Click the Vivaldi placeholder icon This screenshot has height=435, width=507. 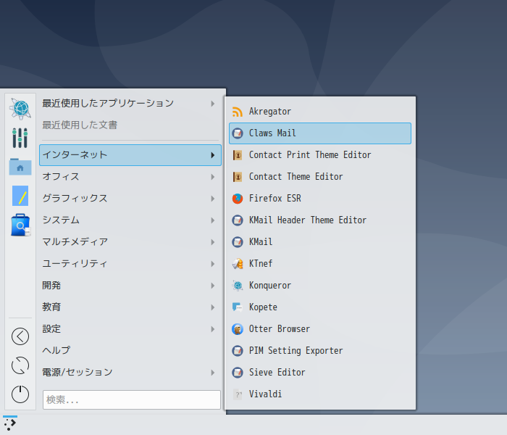point(238,394)
